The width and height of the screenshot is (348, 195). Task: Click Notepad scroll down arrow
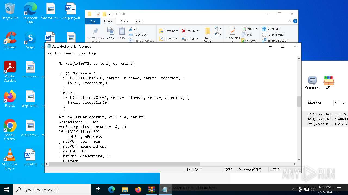click(299, 160)
